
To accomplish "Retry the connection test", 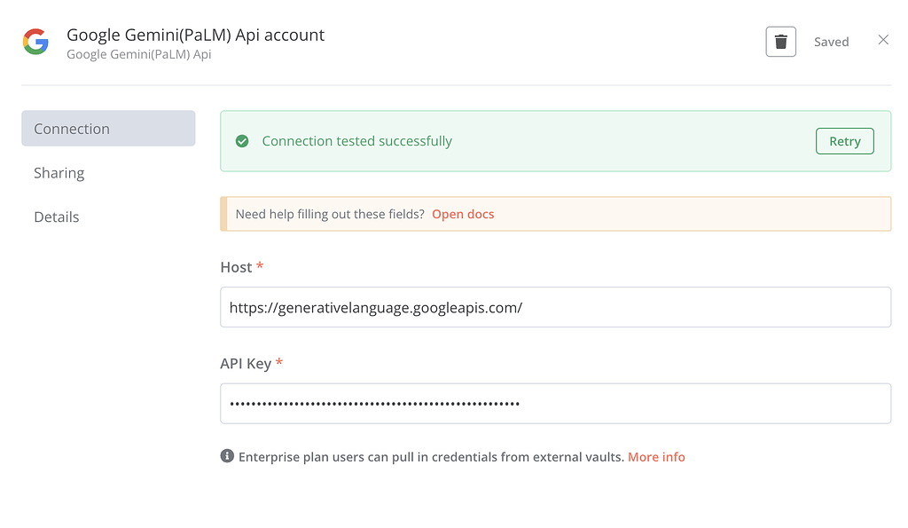I will (x=843, y=140).
